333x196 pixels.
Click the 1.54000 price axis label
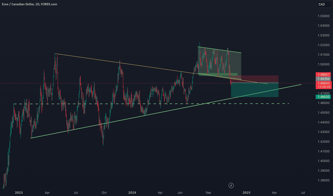(x=324, y=26)
